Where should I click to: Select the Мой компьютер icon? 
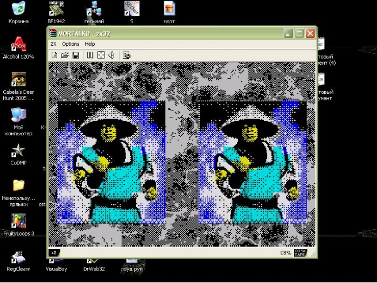[x=18, y=122]
